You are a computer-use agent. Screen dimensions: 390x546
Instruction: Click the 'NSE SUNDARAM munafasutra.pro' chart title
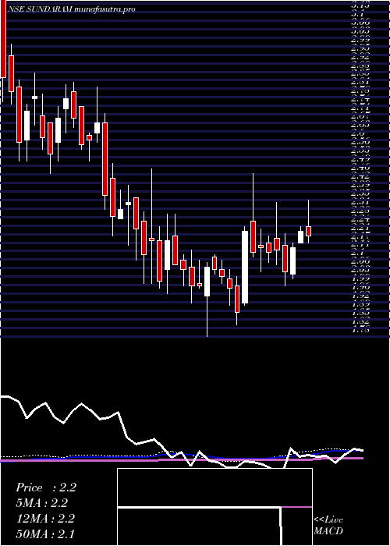(x=71, y=9)
